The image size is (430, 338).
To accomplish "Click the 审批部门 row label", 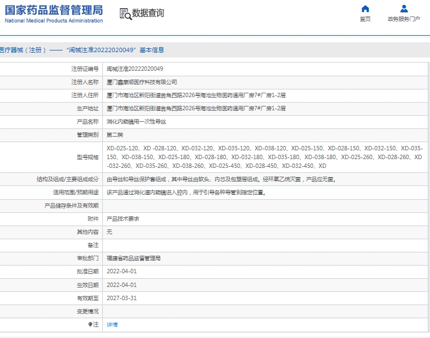I will 88,258.
